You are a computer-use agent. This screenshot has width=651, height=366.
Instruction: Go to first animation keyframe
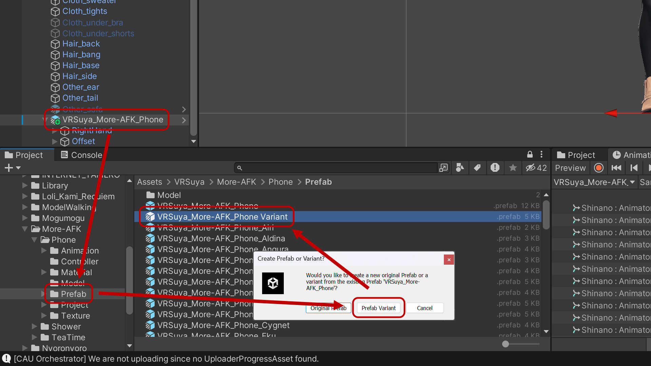616,168
